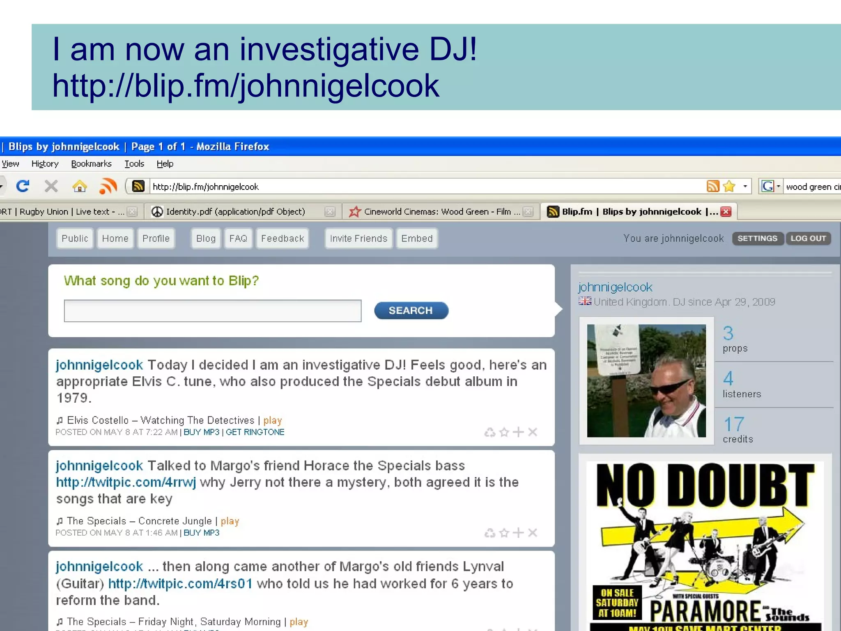Open twitpic.com/4rrwj link
Image resolution: width=841 pixels, height=631 pixels.
[126, 482]
